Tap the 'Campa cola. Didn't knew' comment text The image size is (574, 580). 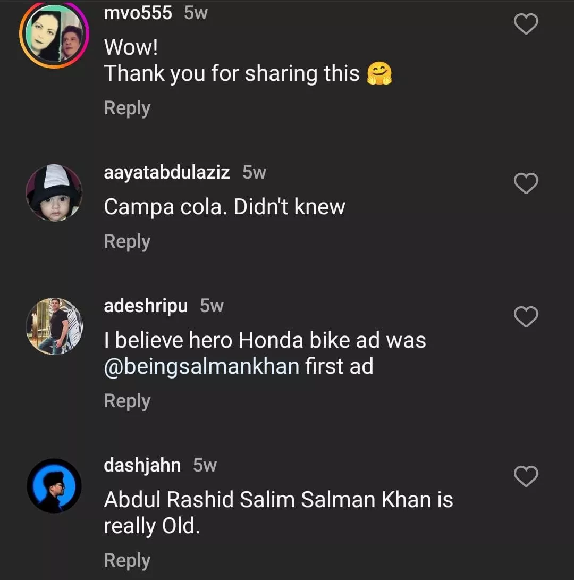[224, 207]
